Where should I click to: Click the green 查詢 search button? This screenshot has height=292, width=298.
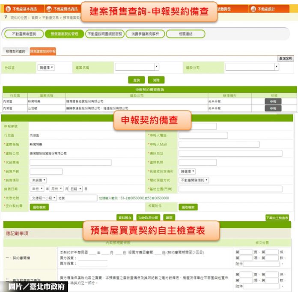click(137, 80)
